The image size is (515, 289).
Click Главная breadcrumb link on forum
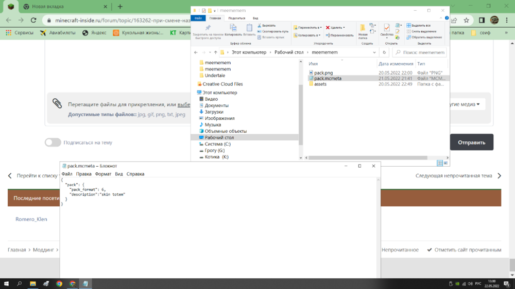[x=17, y=249]
